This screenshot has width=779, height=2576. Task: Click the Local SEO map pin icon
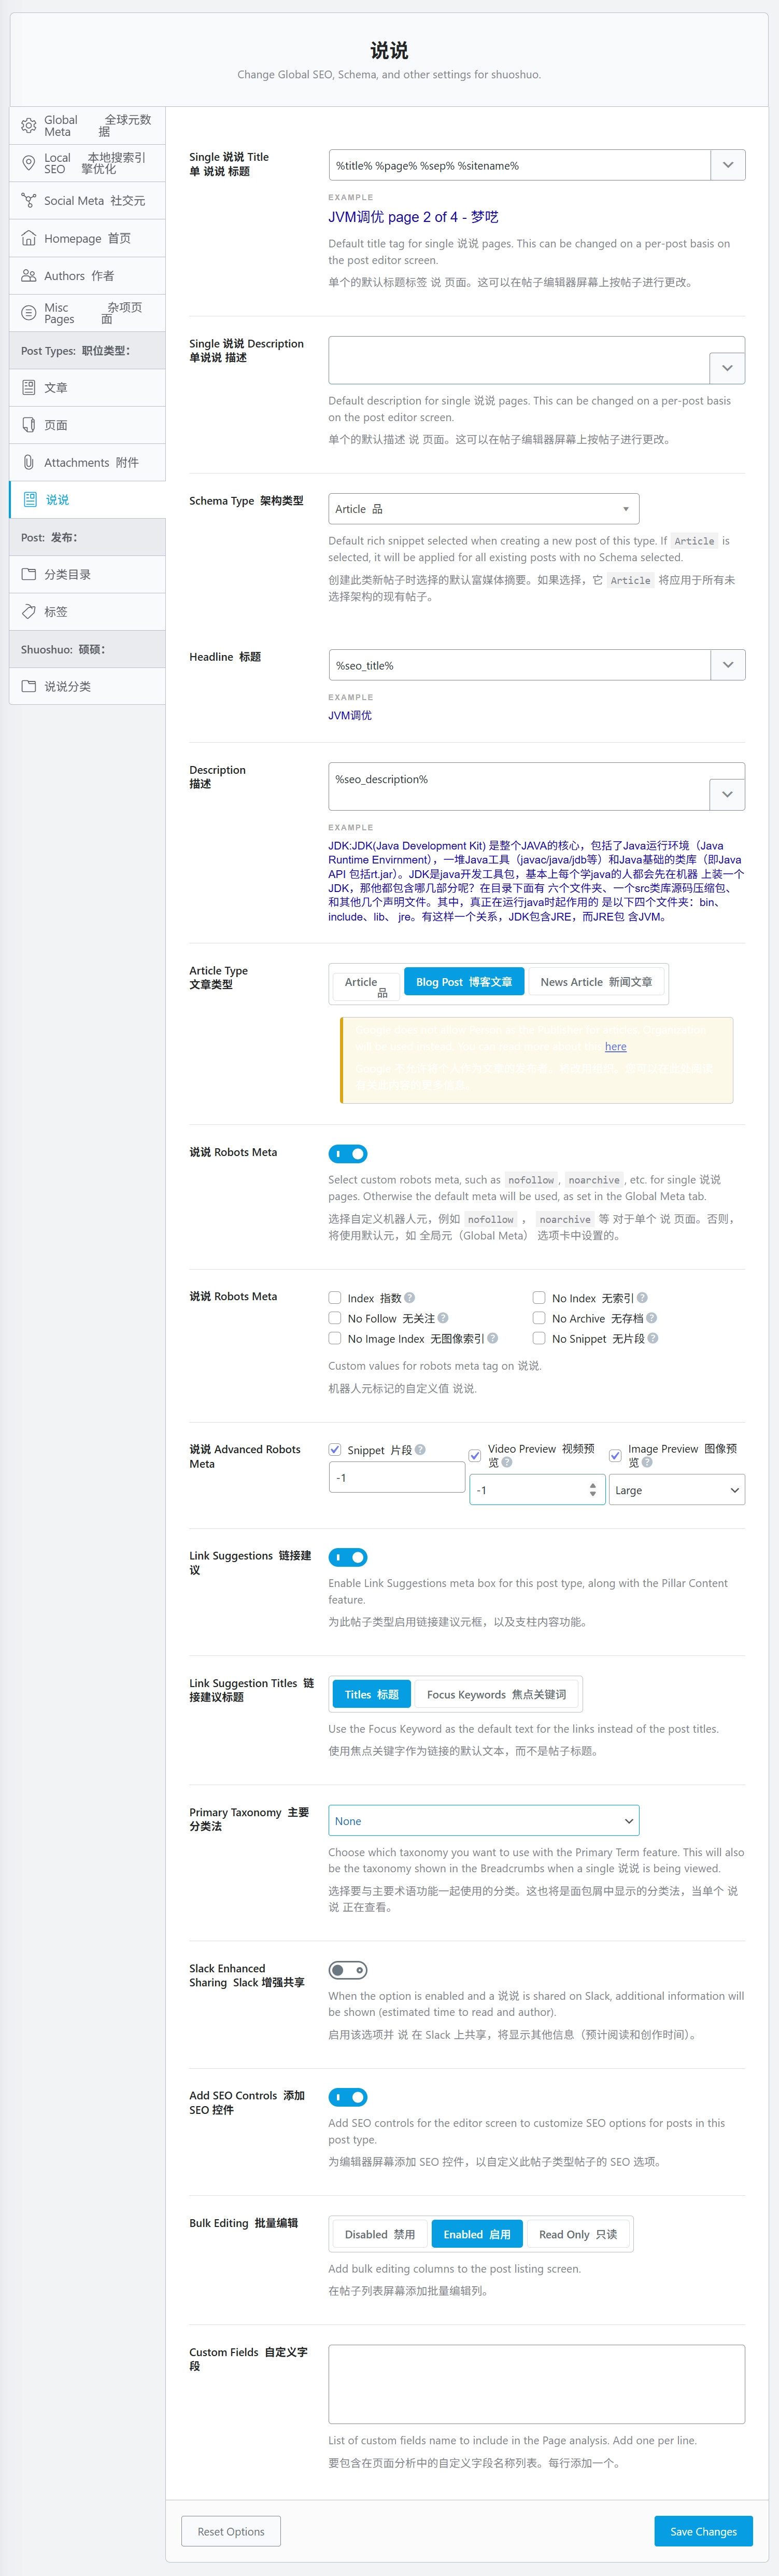[29, 163]
